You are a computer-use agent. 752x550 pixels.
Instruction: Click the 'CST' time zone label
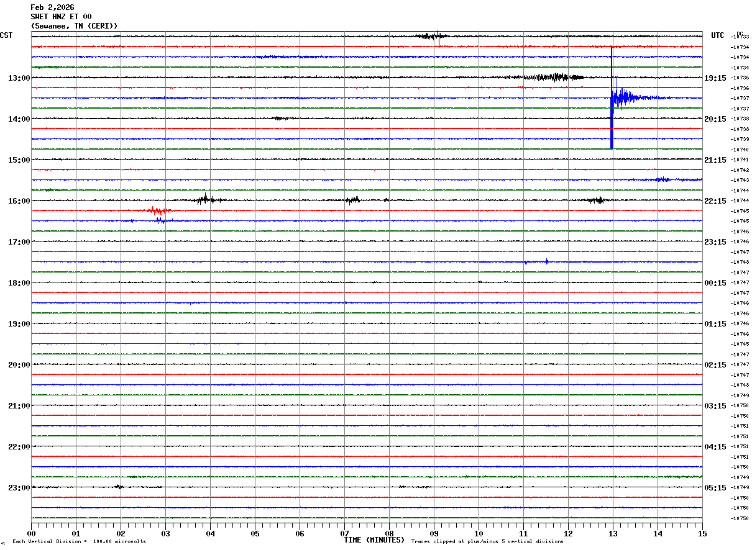6,35
